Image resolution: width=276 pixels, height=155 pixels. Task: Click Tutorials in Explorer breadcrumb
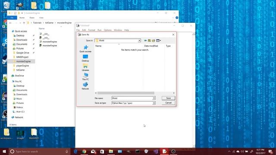click(38, 23)
